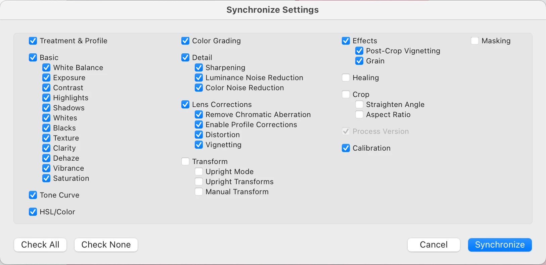Disable Tone Curve synchronization
The height and width of the screenshot is (265, 546).
point(33,195)
